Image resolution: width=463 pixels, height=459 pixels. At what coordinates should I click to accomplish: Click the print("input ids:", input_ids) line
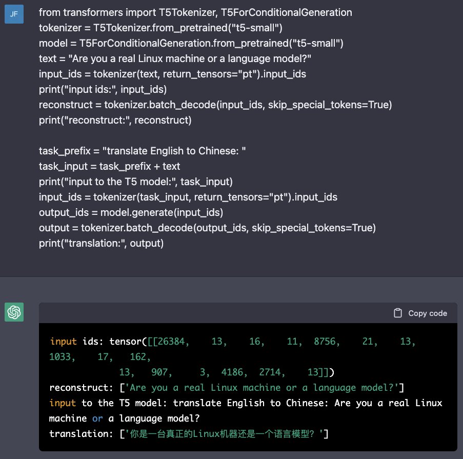pos(103,89)
